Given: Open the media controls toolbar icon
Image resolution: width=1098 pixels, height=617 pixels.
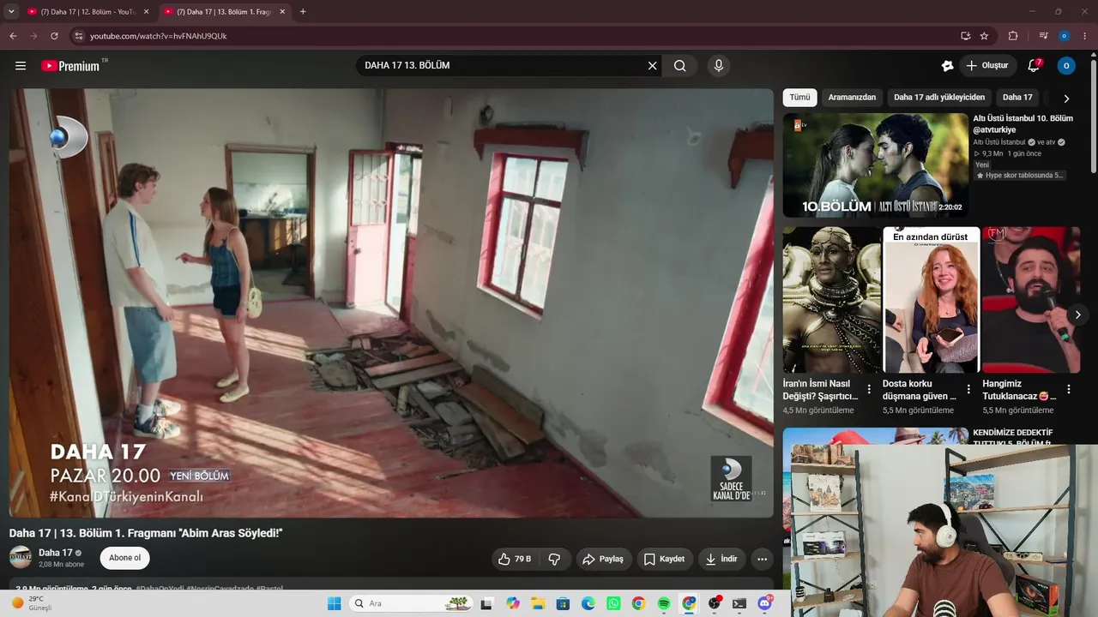Looking at the screenshot, I should tap(1044, 36).
